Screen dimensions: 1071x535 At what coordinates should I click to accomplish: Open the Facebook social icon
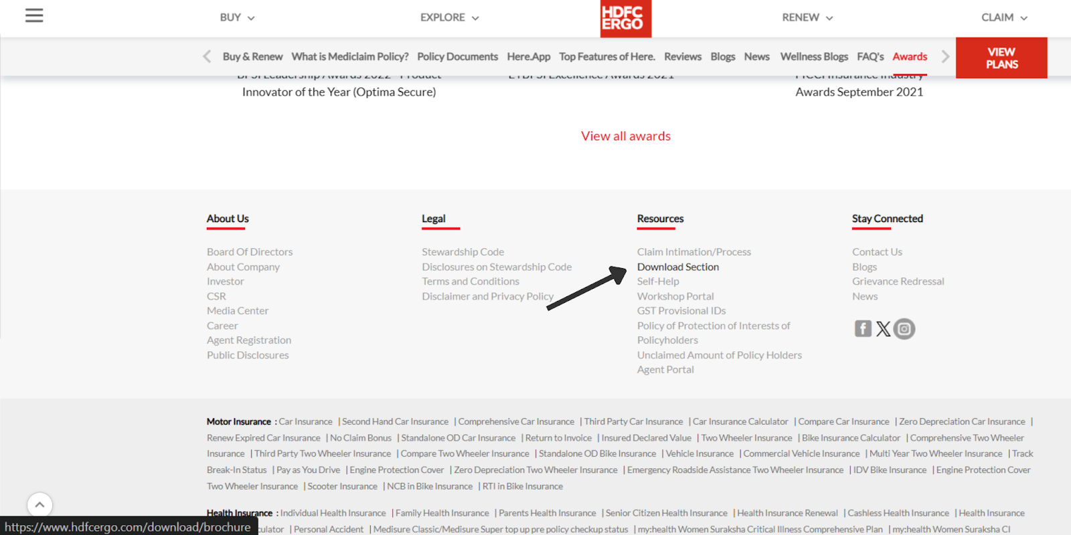click(x=863, y=328)
